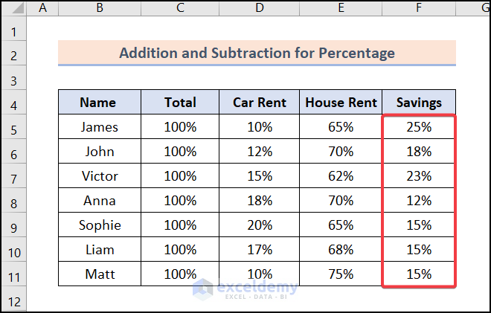Click Liam's Car Rent cell showing 17%
The width and height of the screenshot is (491, 313).
pos(259,250)
